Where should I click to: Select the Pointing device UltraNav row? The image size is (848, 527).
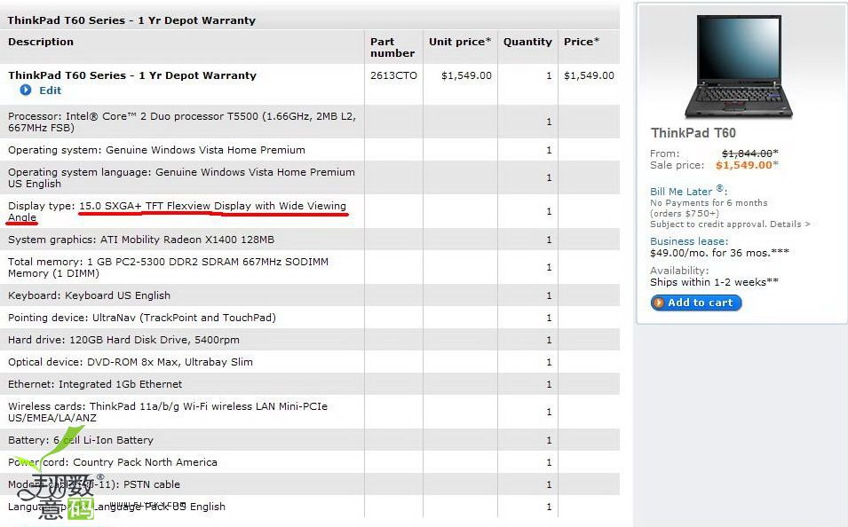[x=310, y=318]
